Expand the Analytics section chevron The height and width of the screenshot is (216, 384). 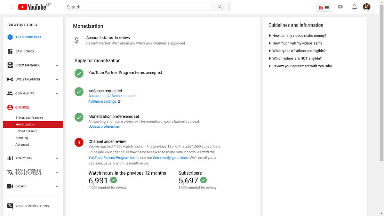coord(57,158)
